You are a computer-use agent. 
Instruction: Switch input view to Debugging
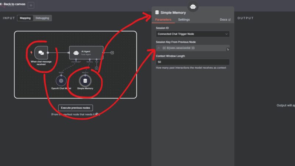point(42,18)
